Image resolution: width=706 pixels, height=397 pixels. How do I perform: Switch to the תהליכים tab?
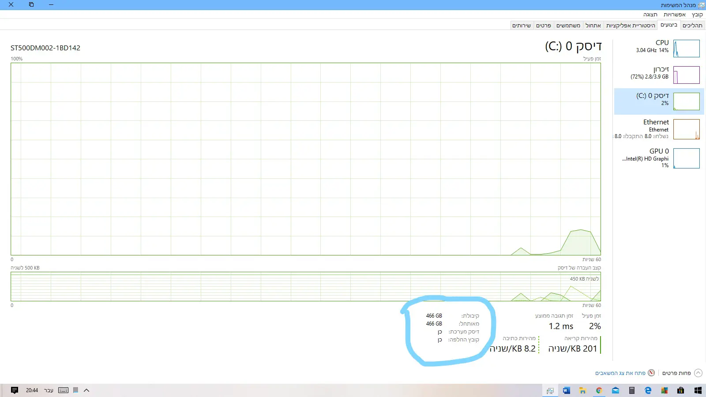[692, 26]
